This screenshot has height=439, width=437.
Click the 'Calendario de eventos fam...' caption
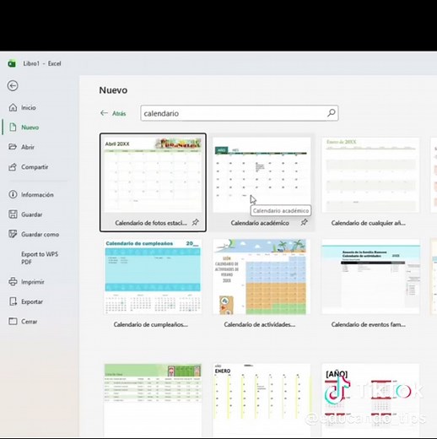369,324
